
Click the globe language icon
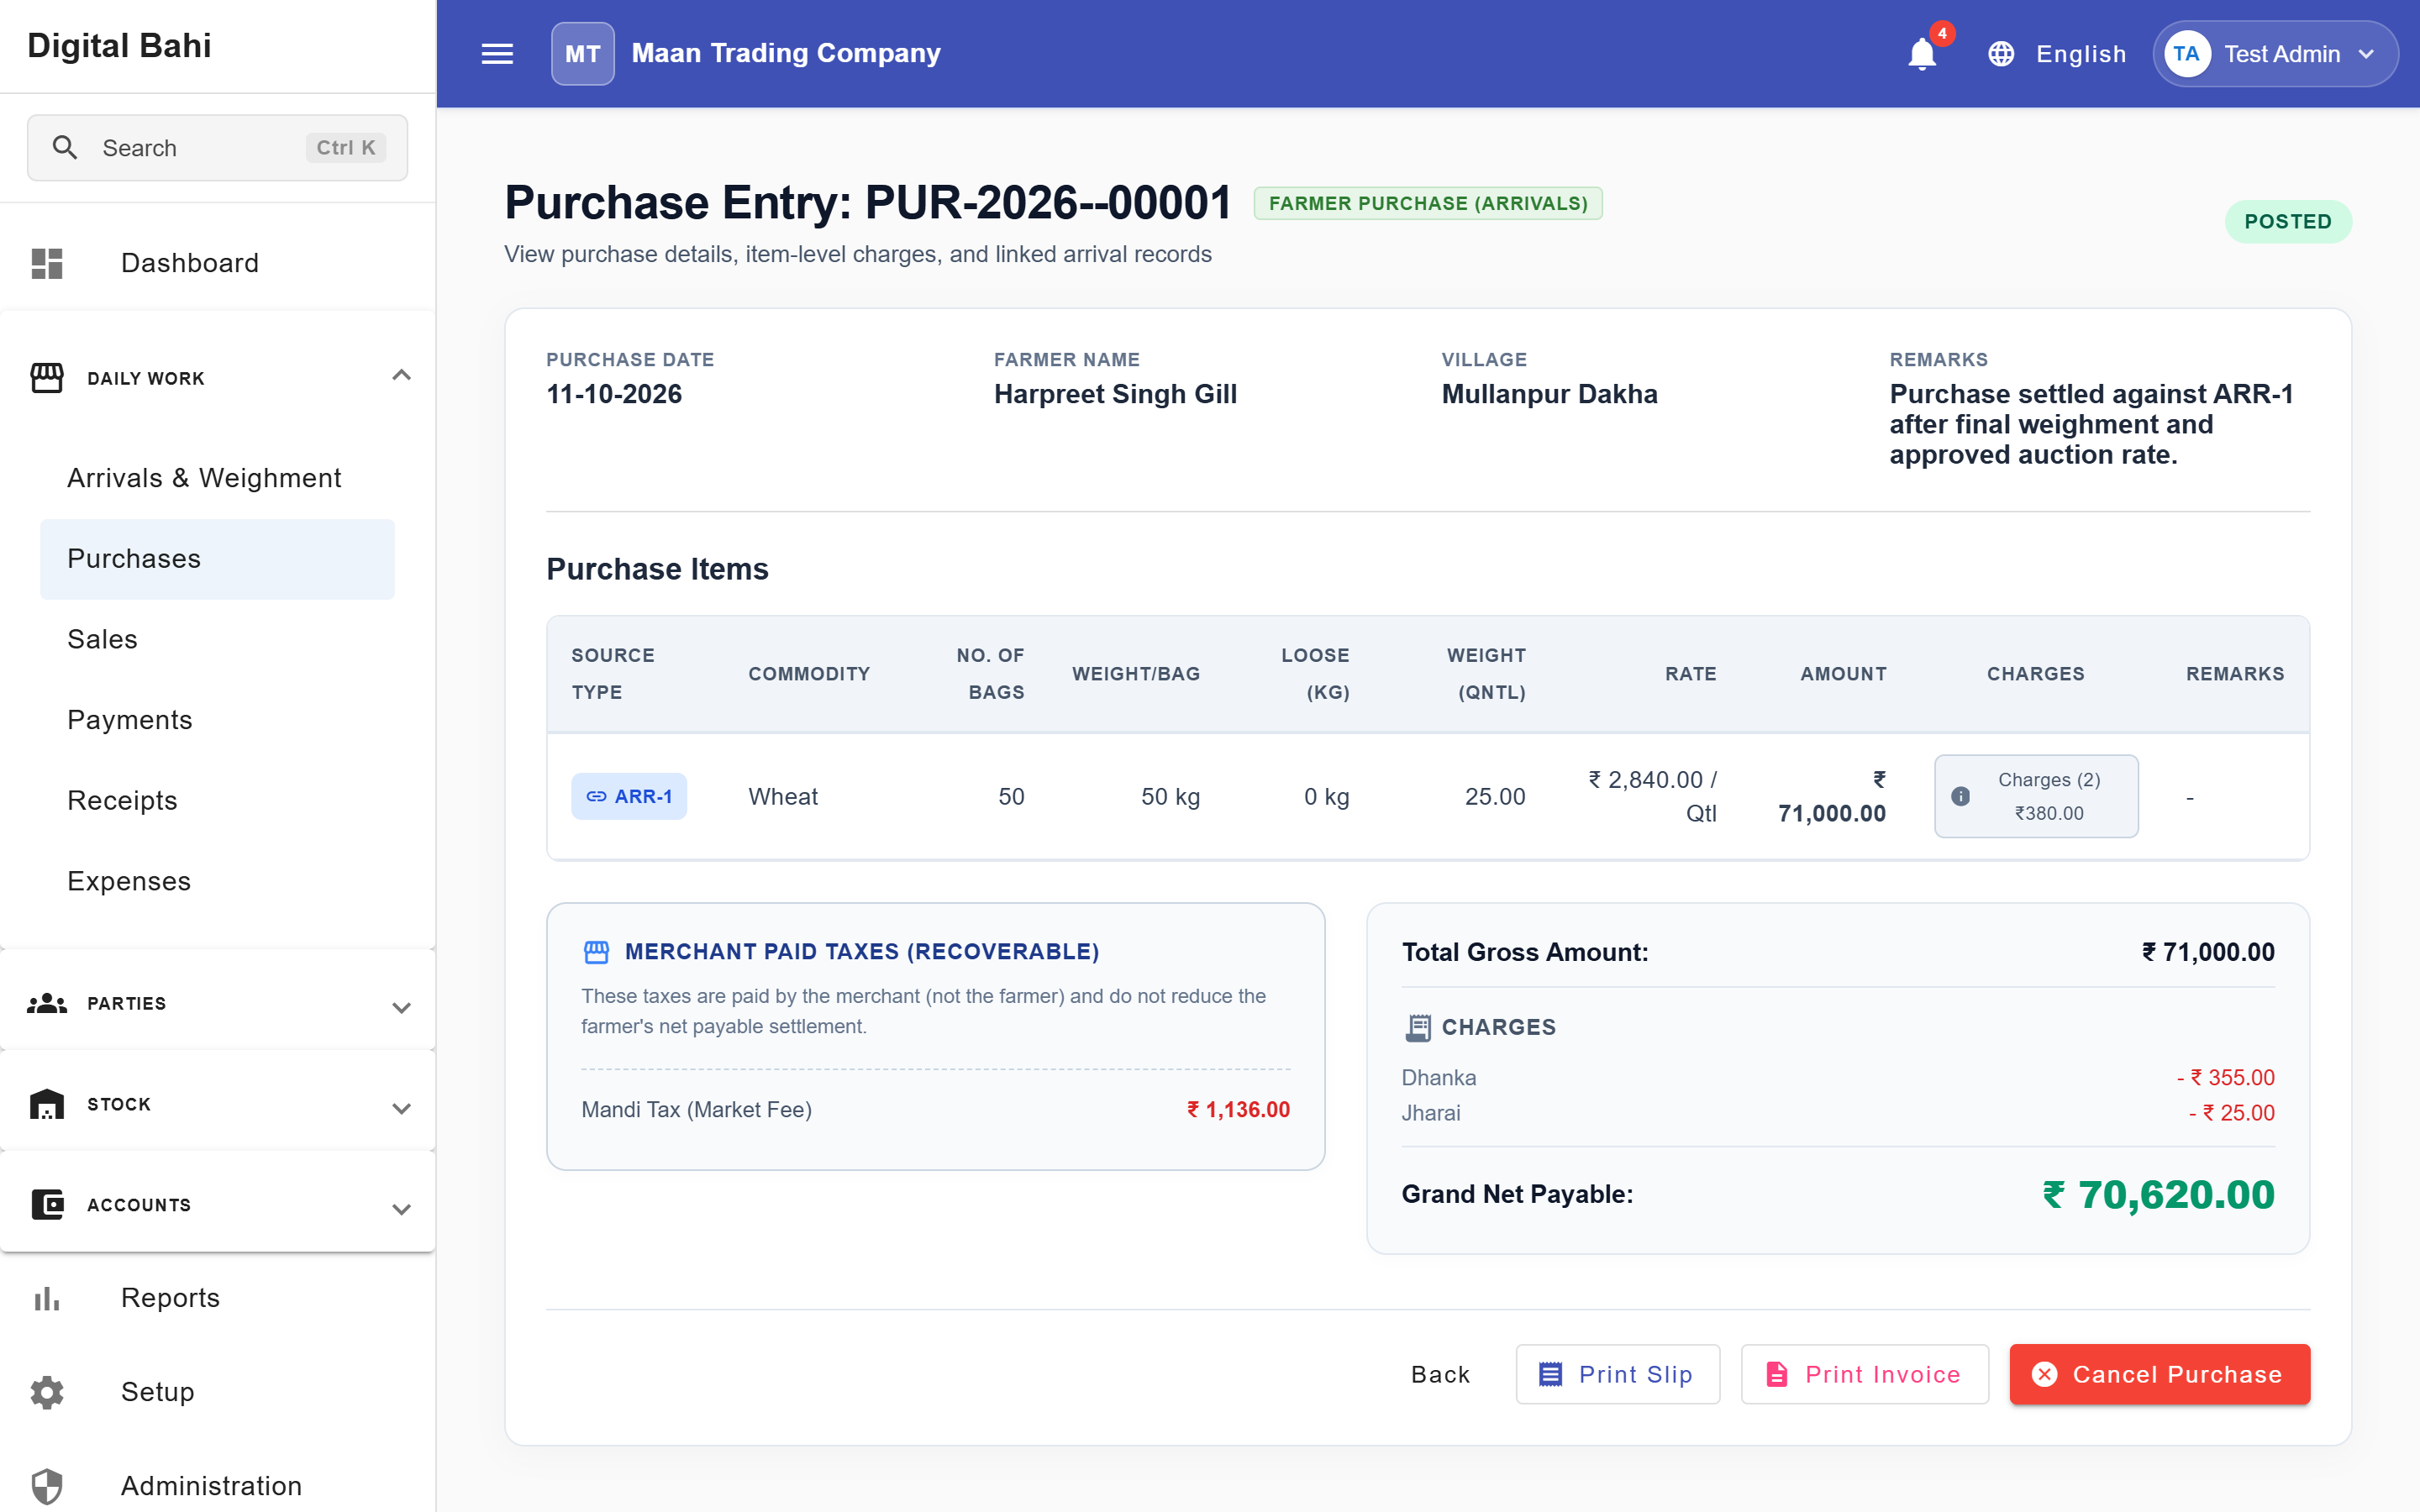click(2001, 54)
